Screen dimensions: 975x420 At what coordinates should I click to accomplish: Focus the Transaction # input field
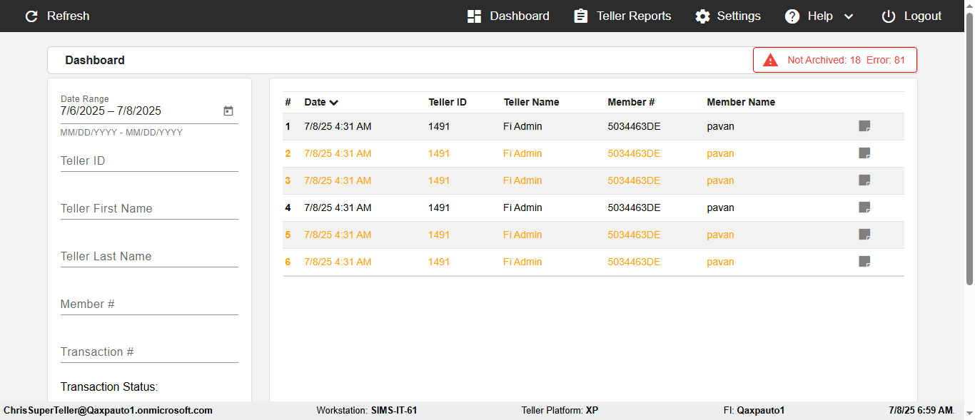[149, 352]
